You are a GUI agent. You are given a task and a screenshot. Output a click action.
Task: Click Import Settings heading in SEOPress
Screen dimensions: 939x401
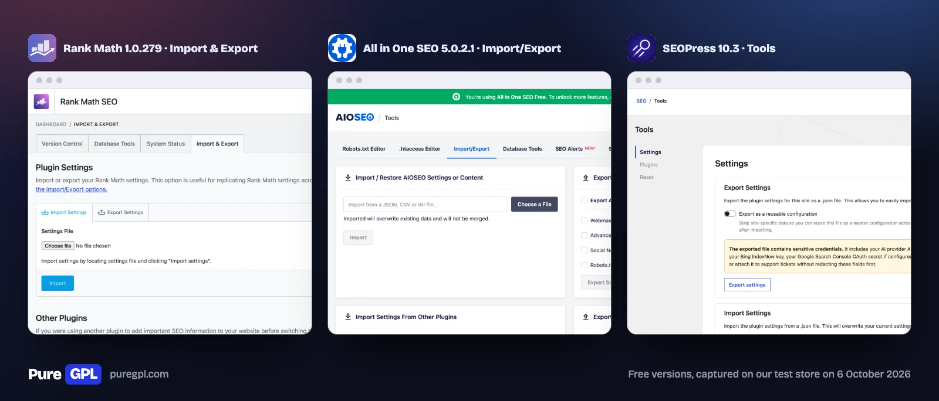[747, 313]
